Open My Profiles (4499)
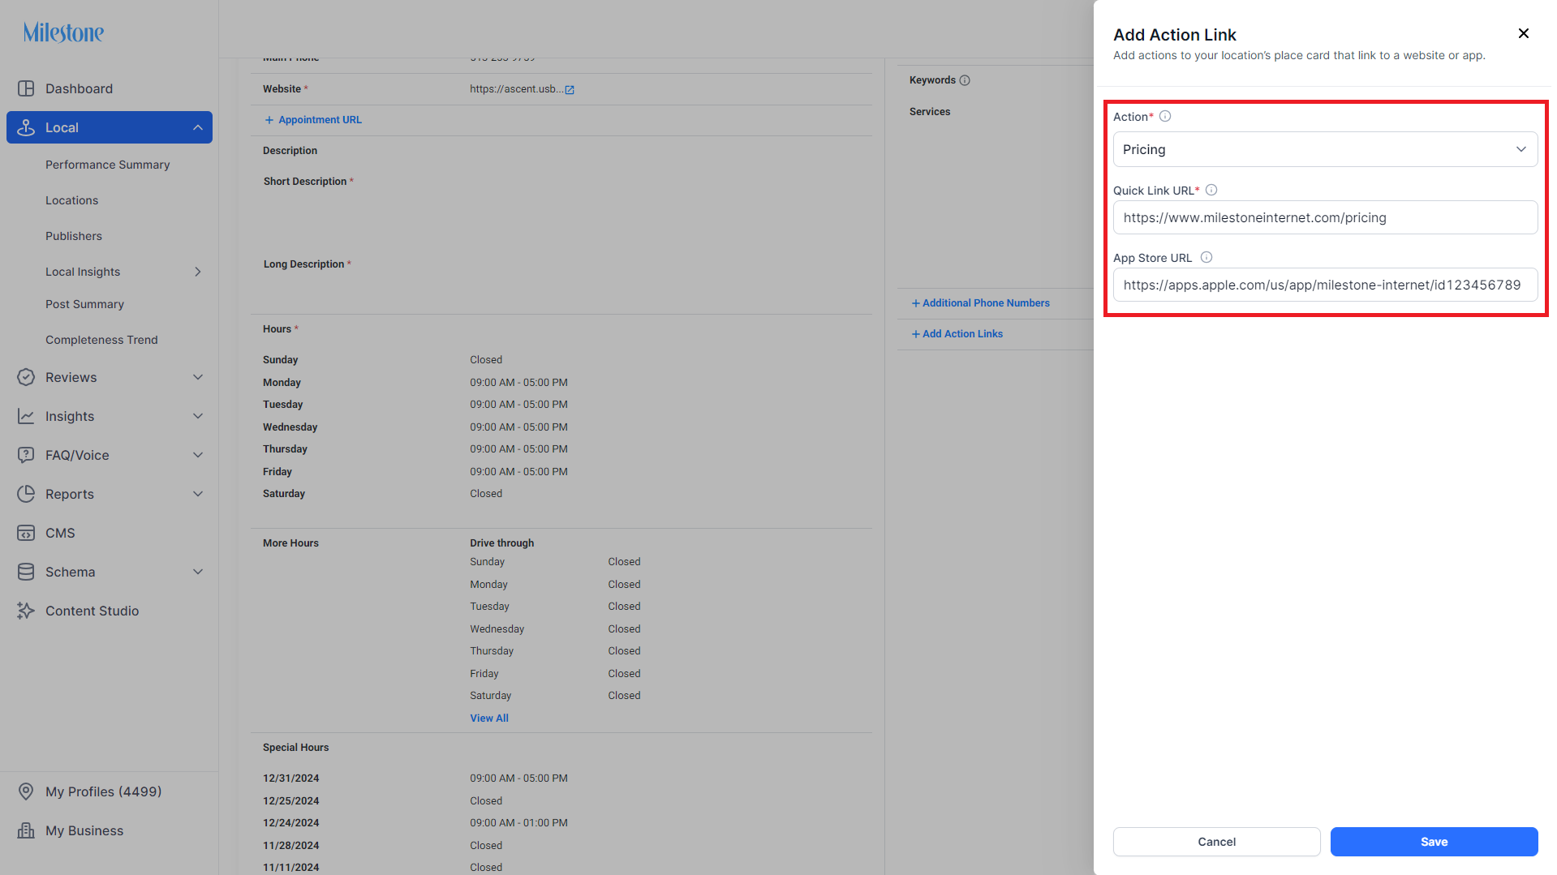Screen dimensions: 1557x875 tap(103, 791)
